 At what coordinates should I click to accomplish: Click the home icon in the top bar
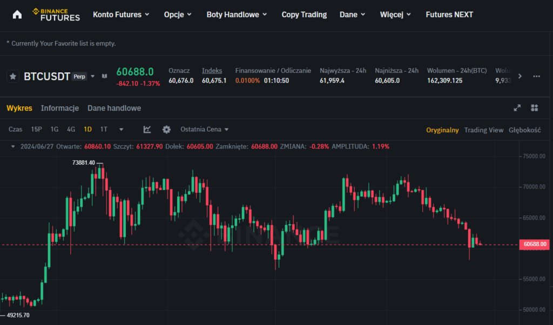17,15
